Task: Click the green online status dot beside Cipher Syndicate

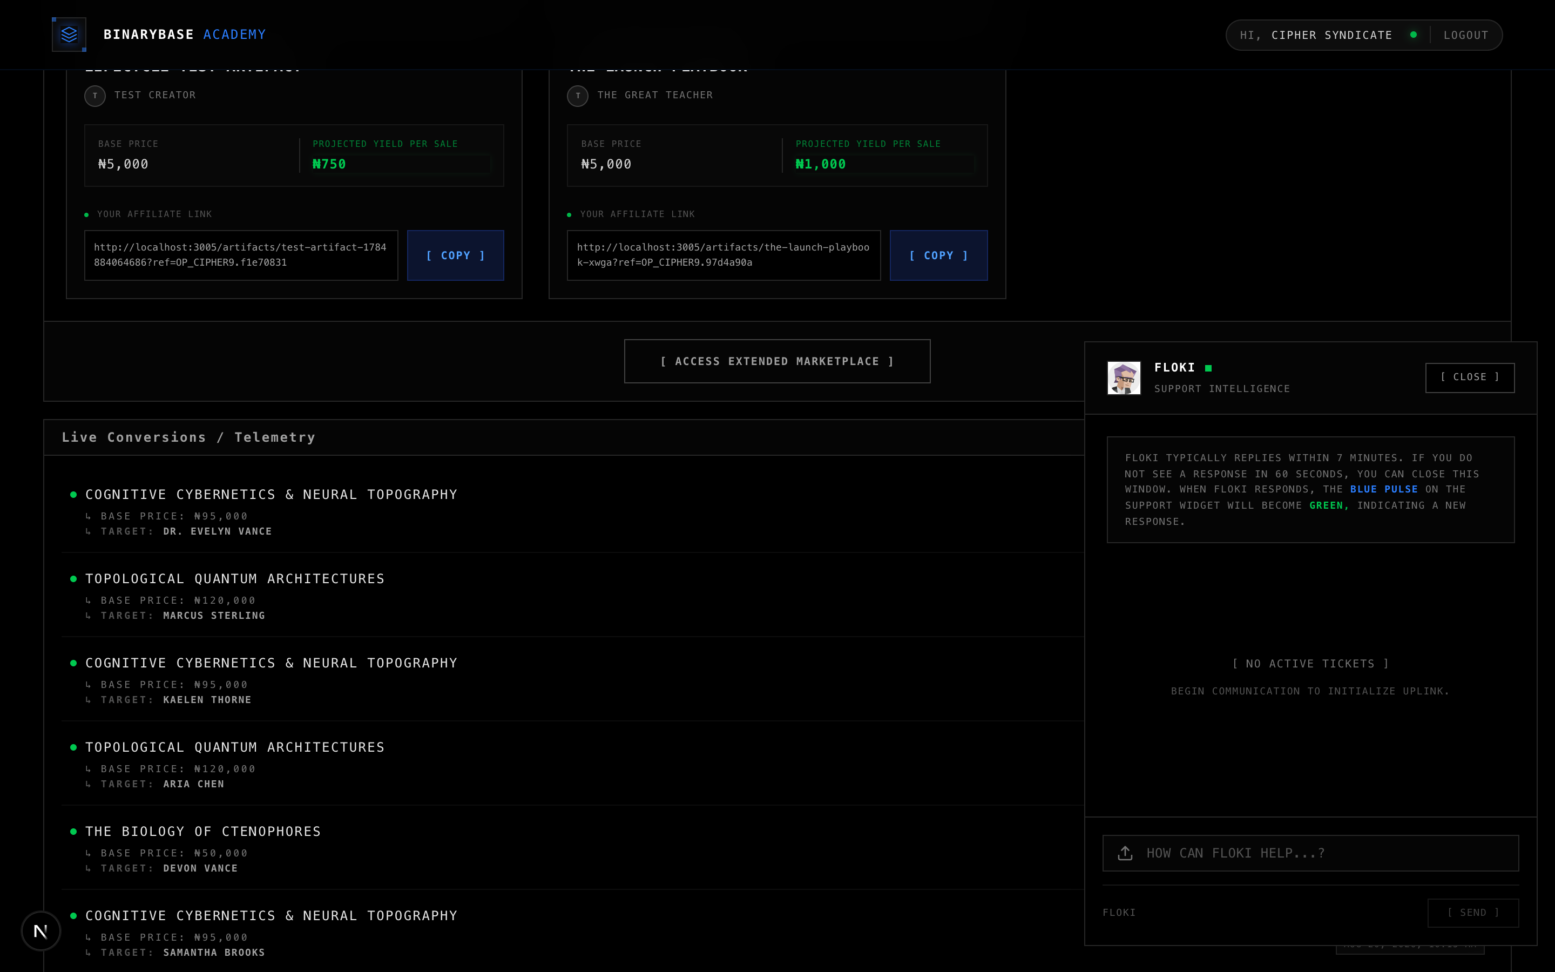Action: (x=1413, y=35)
